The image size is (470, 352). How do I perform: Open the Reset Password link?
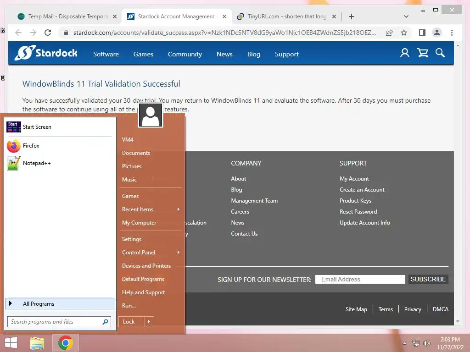coord(358,212)
